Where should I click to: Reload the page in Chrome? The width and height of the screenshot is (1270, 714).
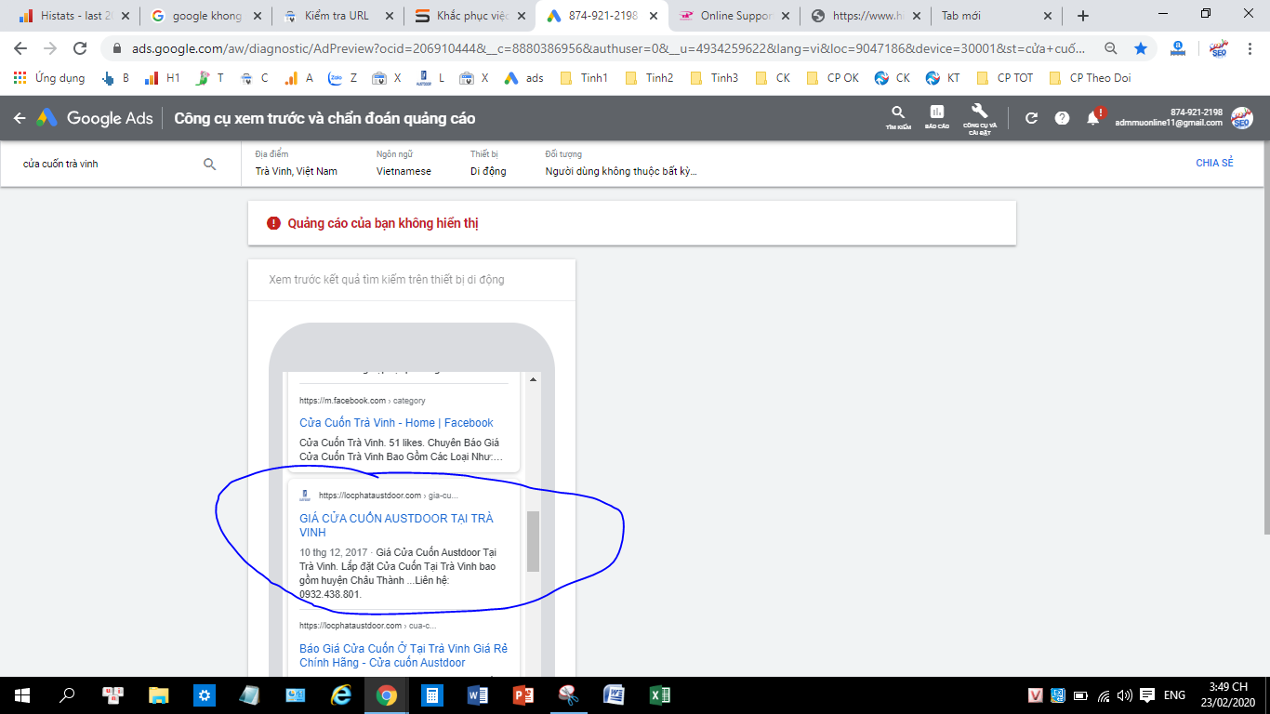tap(80, 48)
